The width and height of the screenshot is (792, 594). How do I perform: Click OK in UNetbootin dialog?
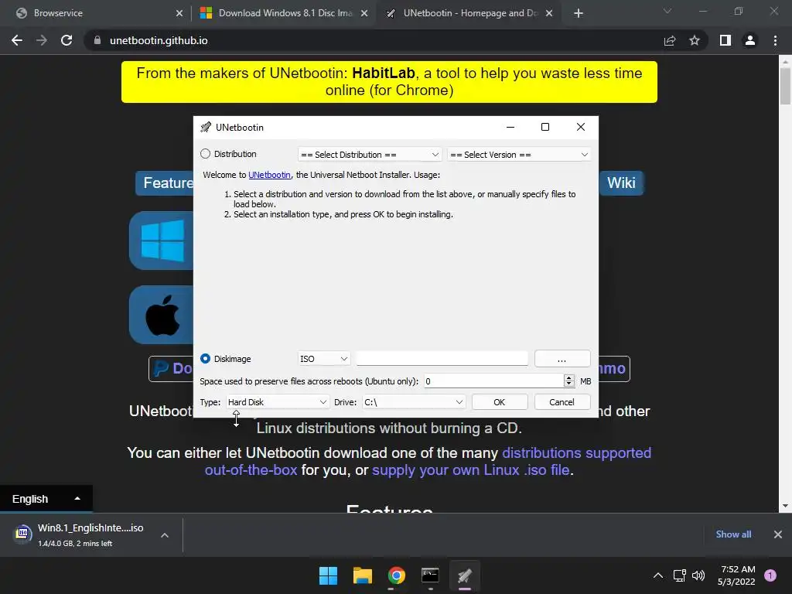pyautogui.click(x=500, y=402)
